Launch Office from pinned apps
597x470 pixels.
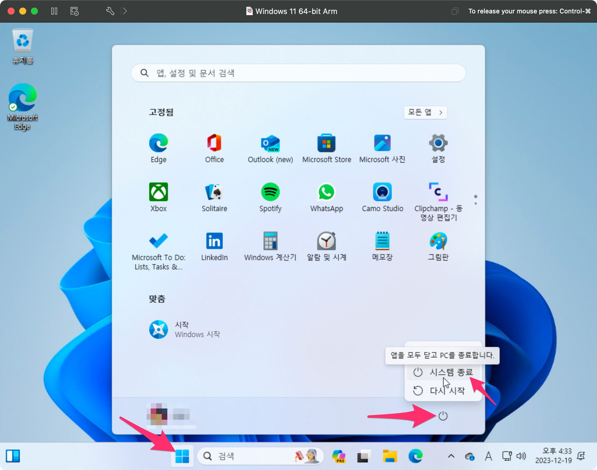click(x=214, y=148)
